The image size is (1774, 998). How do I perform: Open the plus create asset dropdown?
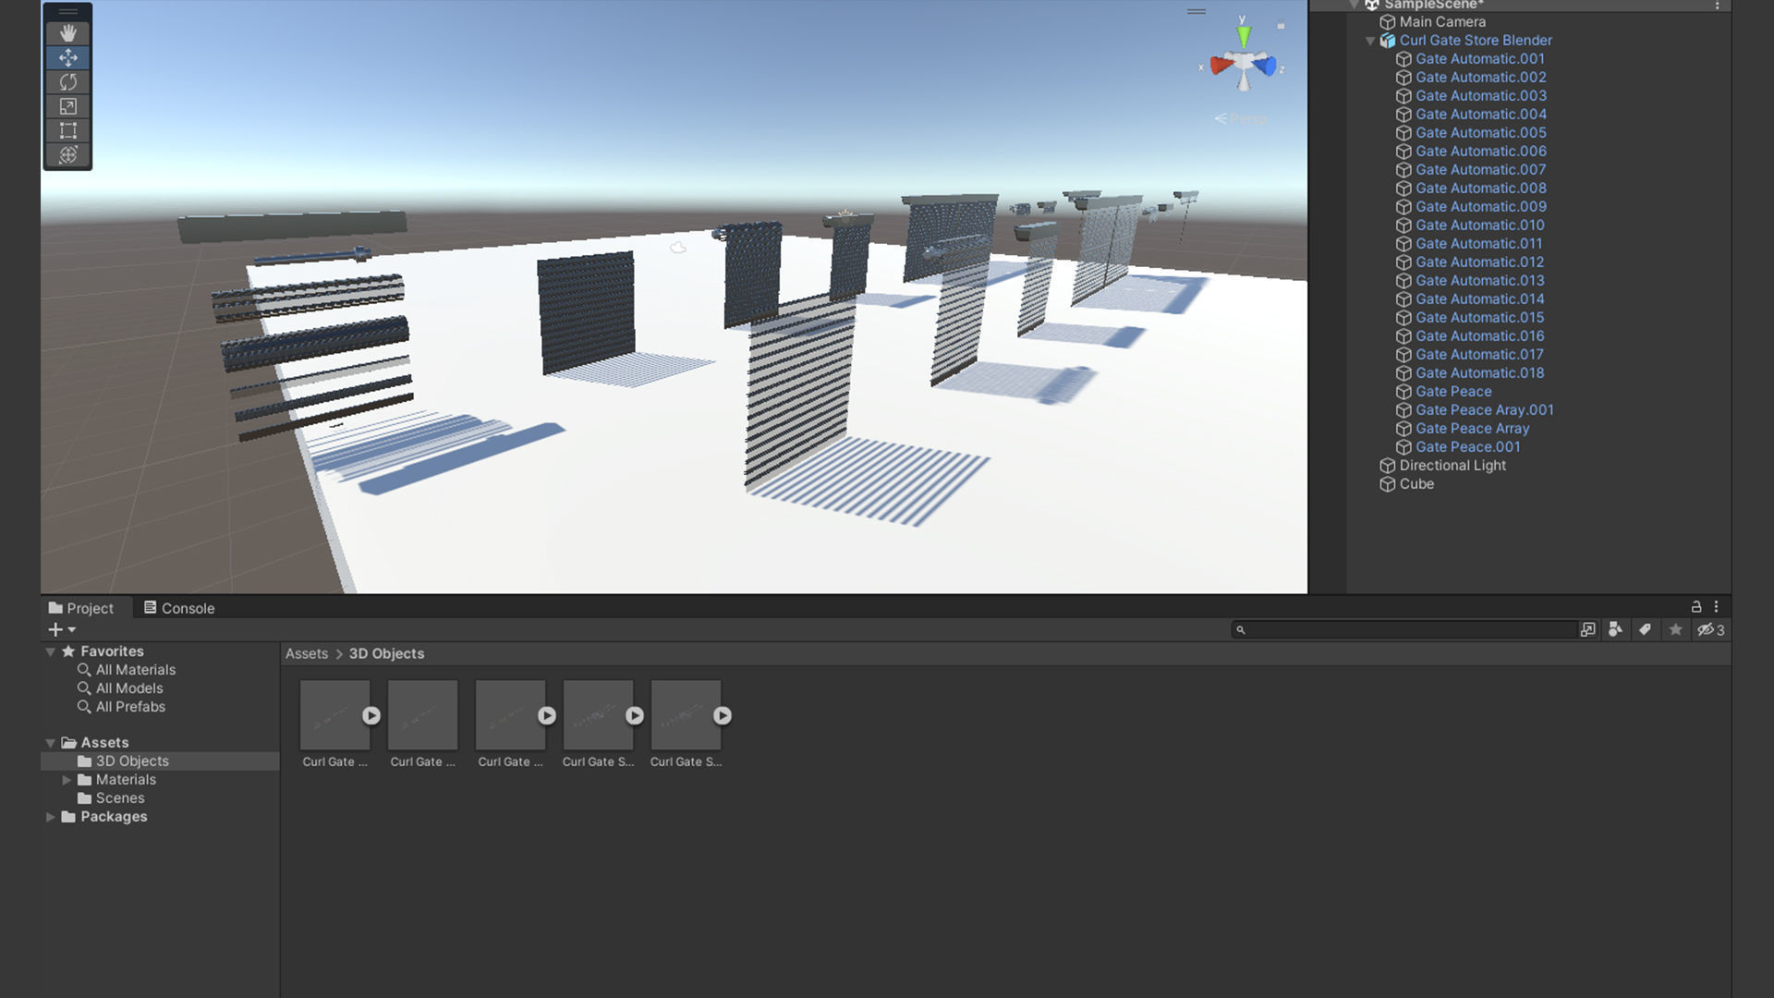[61, 630]
